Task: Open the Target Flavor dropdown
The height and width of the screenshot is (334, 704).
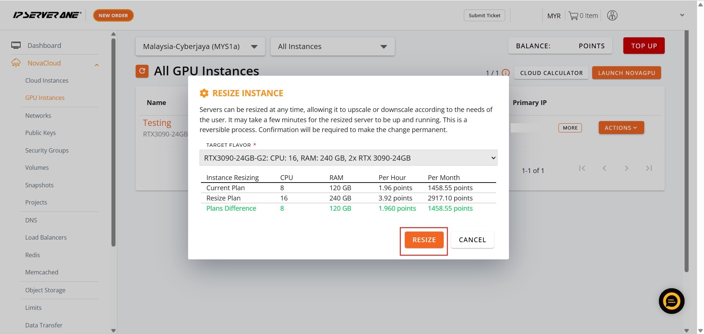Action: coord(348,158)
